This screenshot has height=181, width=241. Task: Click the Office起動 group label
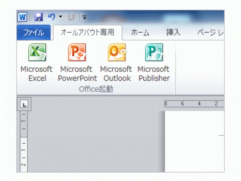pyautogui.click(x=96, y=89)
